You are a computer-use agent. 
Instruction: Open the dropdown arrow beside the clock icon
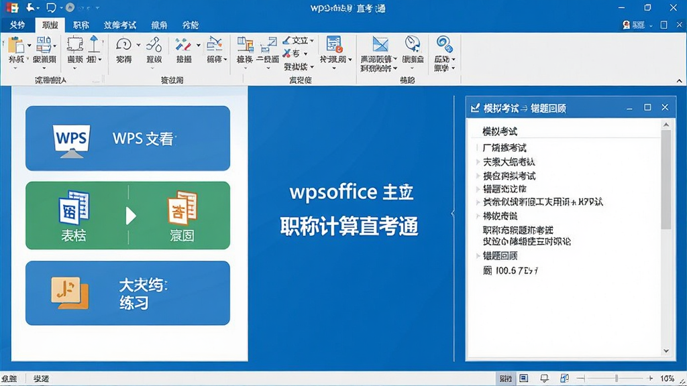[x=138, y=45]
